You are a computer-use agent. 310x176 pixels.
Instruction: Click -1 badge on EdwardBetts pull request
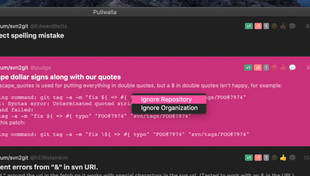pyautogui.click(x=258, y=26)
